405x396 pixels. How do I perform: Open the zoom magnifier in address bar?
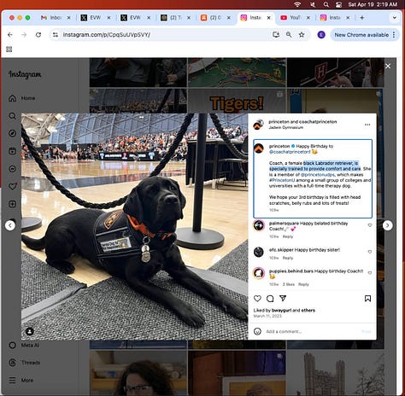(x=289, y=35)
